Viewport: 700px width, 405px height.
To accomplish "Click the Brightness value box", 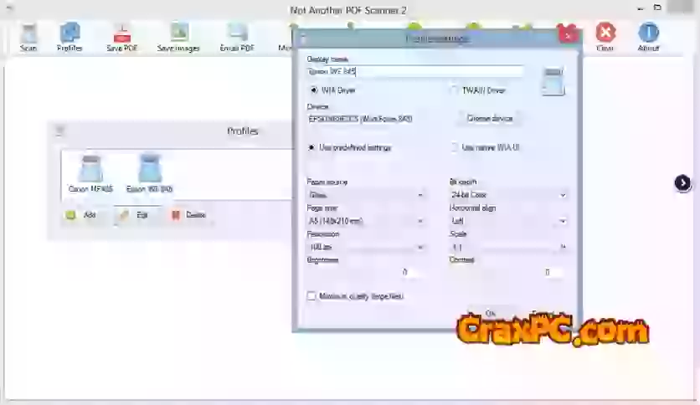I will coord(409,272).
